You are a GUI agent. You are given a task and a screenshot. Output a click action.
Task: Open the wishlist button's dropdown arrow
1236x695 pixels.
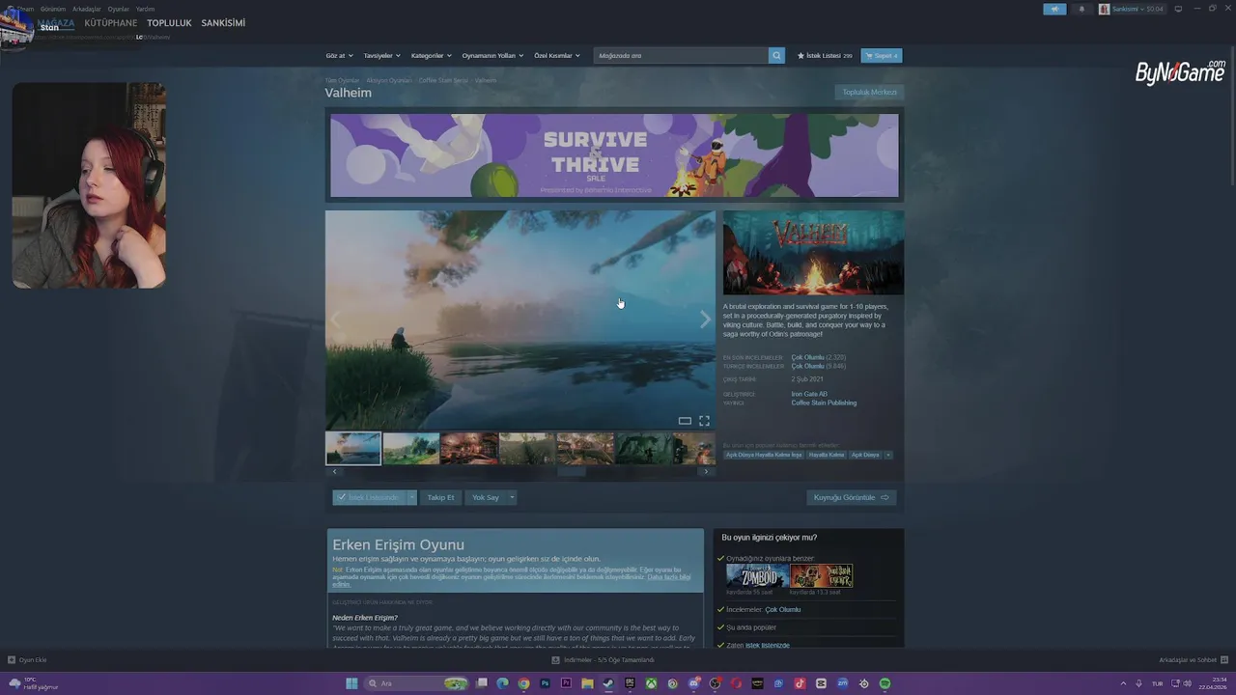411,497
